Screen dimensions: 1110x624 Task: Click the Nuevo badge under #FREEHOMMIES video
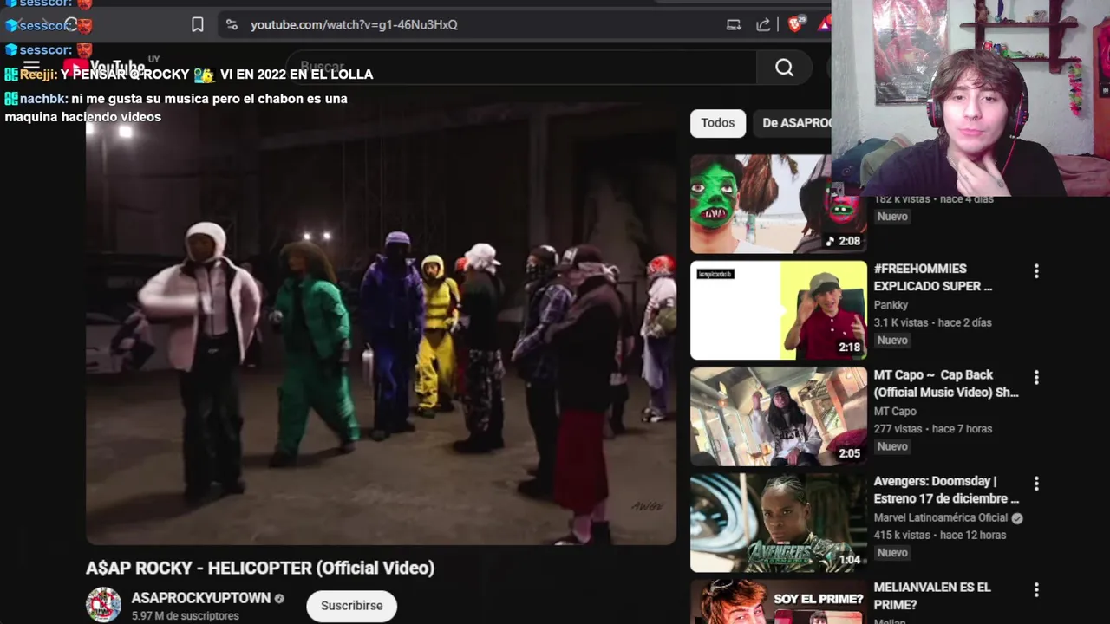pyautogui.click(x=892, y=341)
